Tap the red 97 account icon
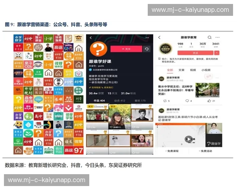The width and height of the screenshot is (237, 190). 79,150
